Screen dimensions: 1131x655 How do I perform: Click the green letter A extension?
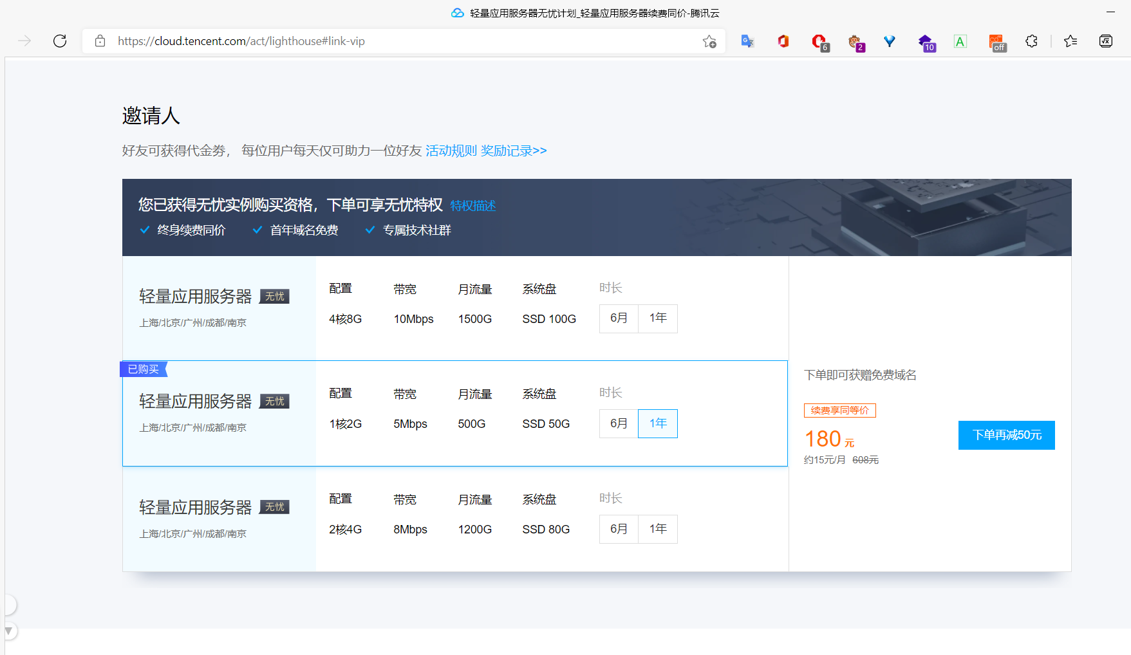(960, 41)
